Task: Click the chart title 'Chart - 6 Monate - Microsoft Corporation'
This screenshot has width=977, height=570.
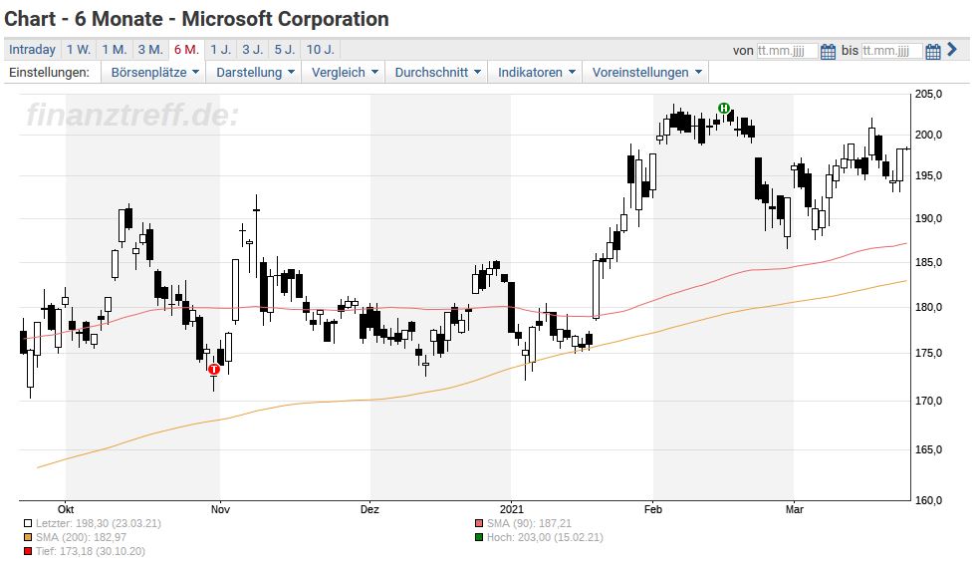Action: (196, 19)
